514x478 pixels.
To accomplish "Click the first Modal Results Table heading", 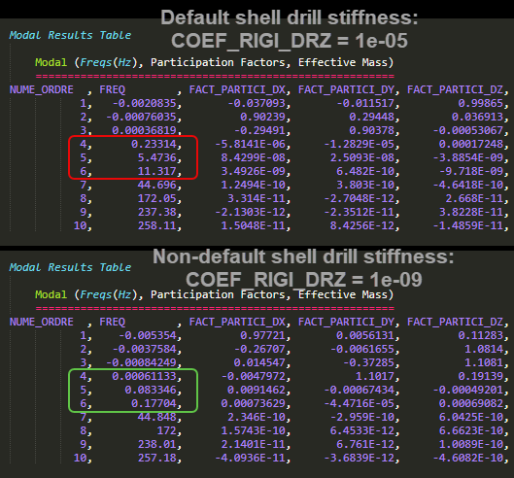I will [70, 35].
